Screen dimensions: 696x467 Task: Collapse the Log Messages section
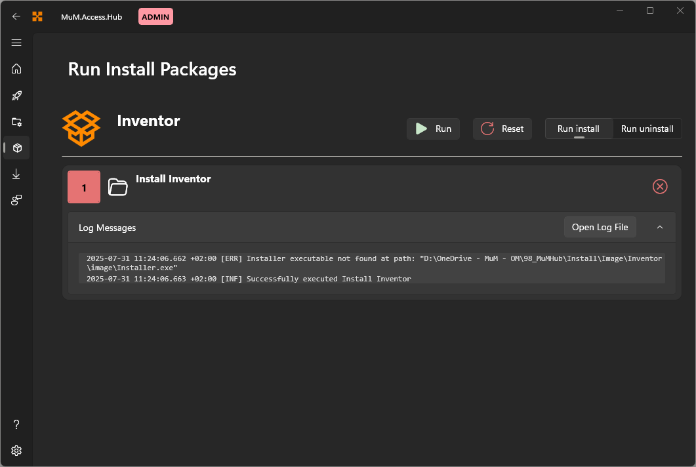(660, 228)
